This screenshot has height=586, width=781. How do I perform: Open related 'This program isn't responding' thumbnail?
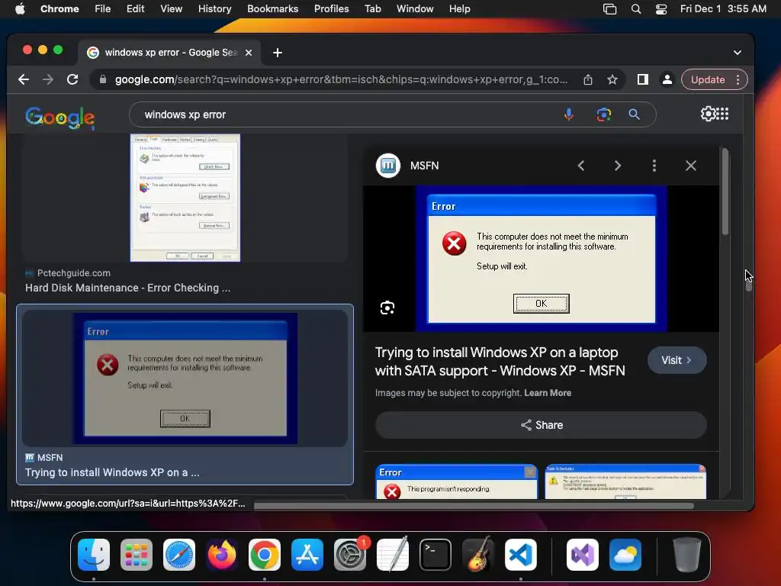point(456,482)
